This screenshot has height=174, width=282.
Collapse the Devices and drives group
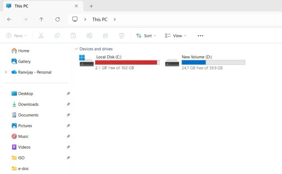[x=76, y=49]
